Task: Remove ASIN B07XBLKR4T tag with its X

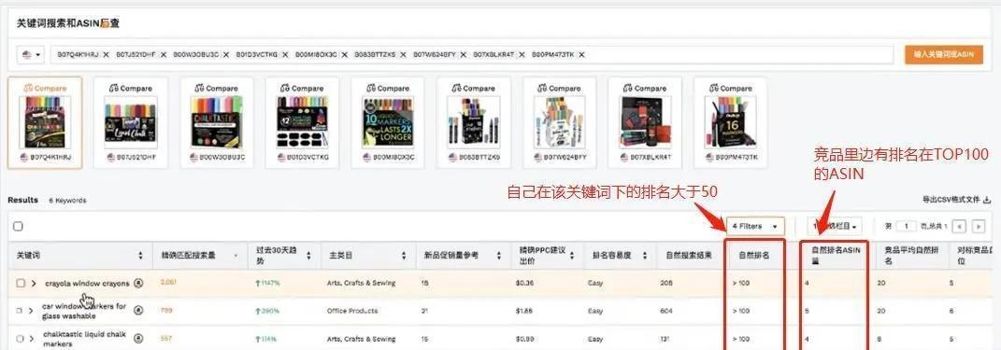Action: coord(522,55)
